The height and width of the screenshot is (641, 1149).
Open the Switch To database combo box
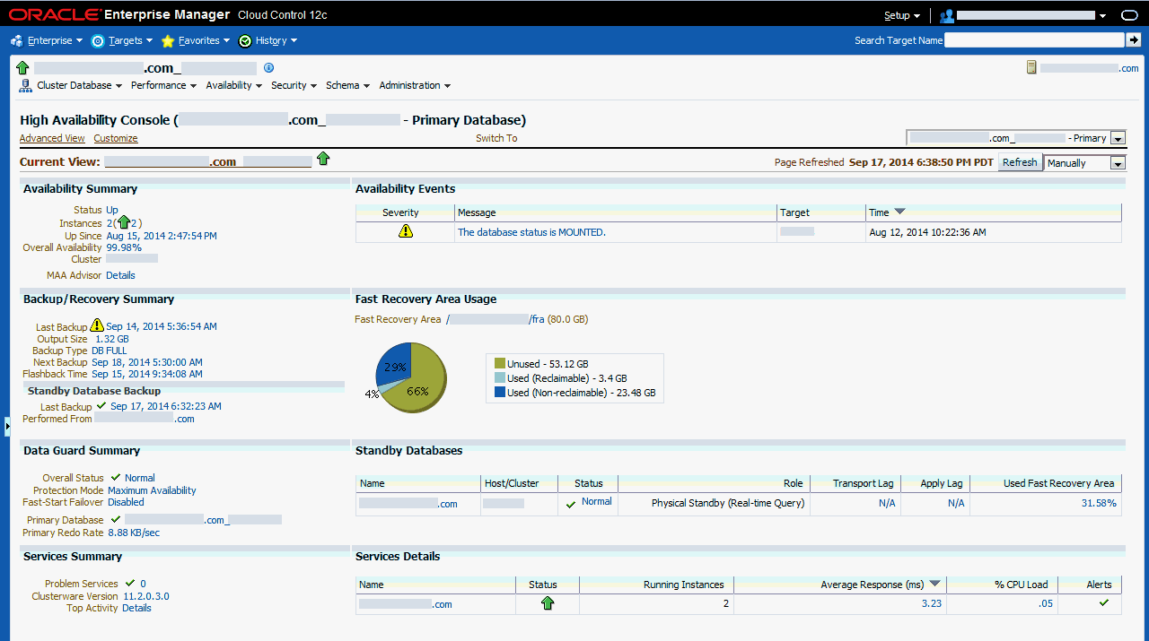coord(1016,138)
